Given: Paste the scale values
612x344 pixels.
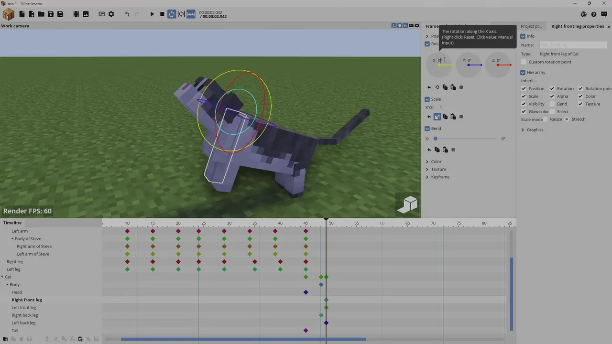Looking at the screenshot, I should 453,117.
